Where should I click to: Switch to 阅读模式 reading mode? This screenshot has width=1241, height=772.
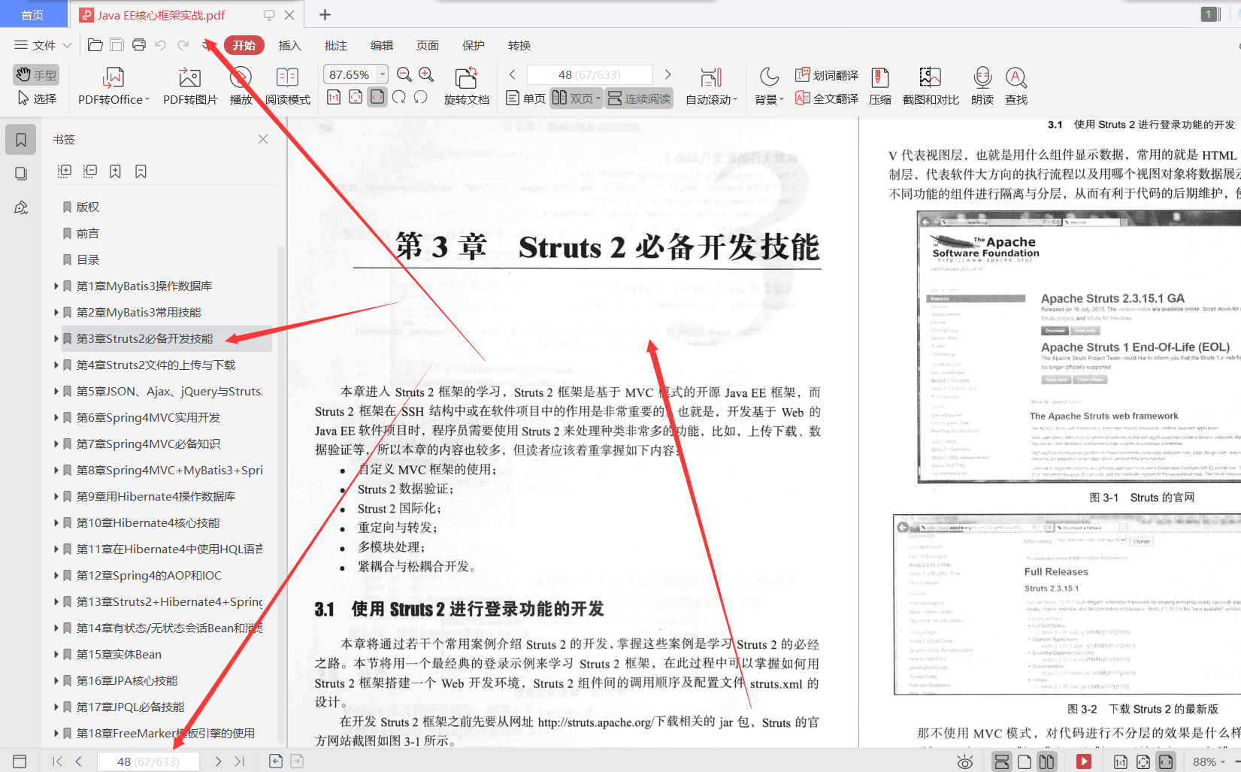pyautogui.click(x=288, y=86)
